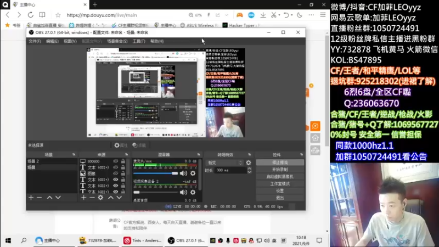439x247 pixels.
Task: Open OBS 设置 settings button
Action: [280, 190]
